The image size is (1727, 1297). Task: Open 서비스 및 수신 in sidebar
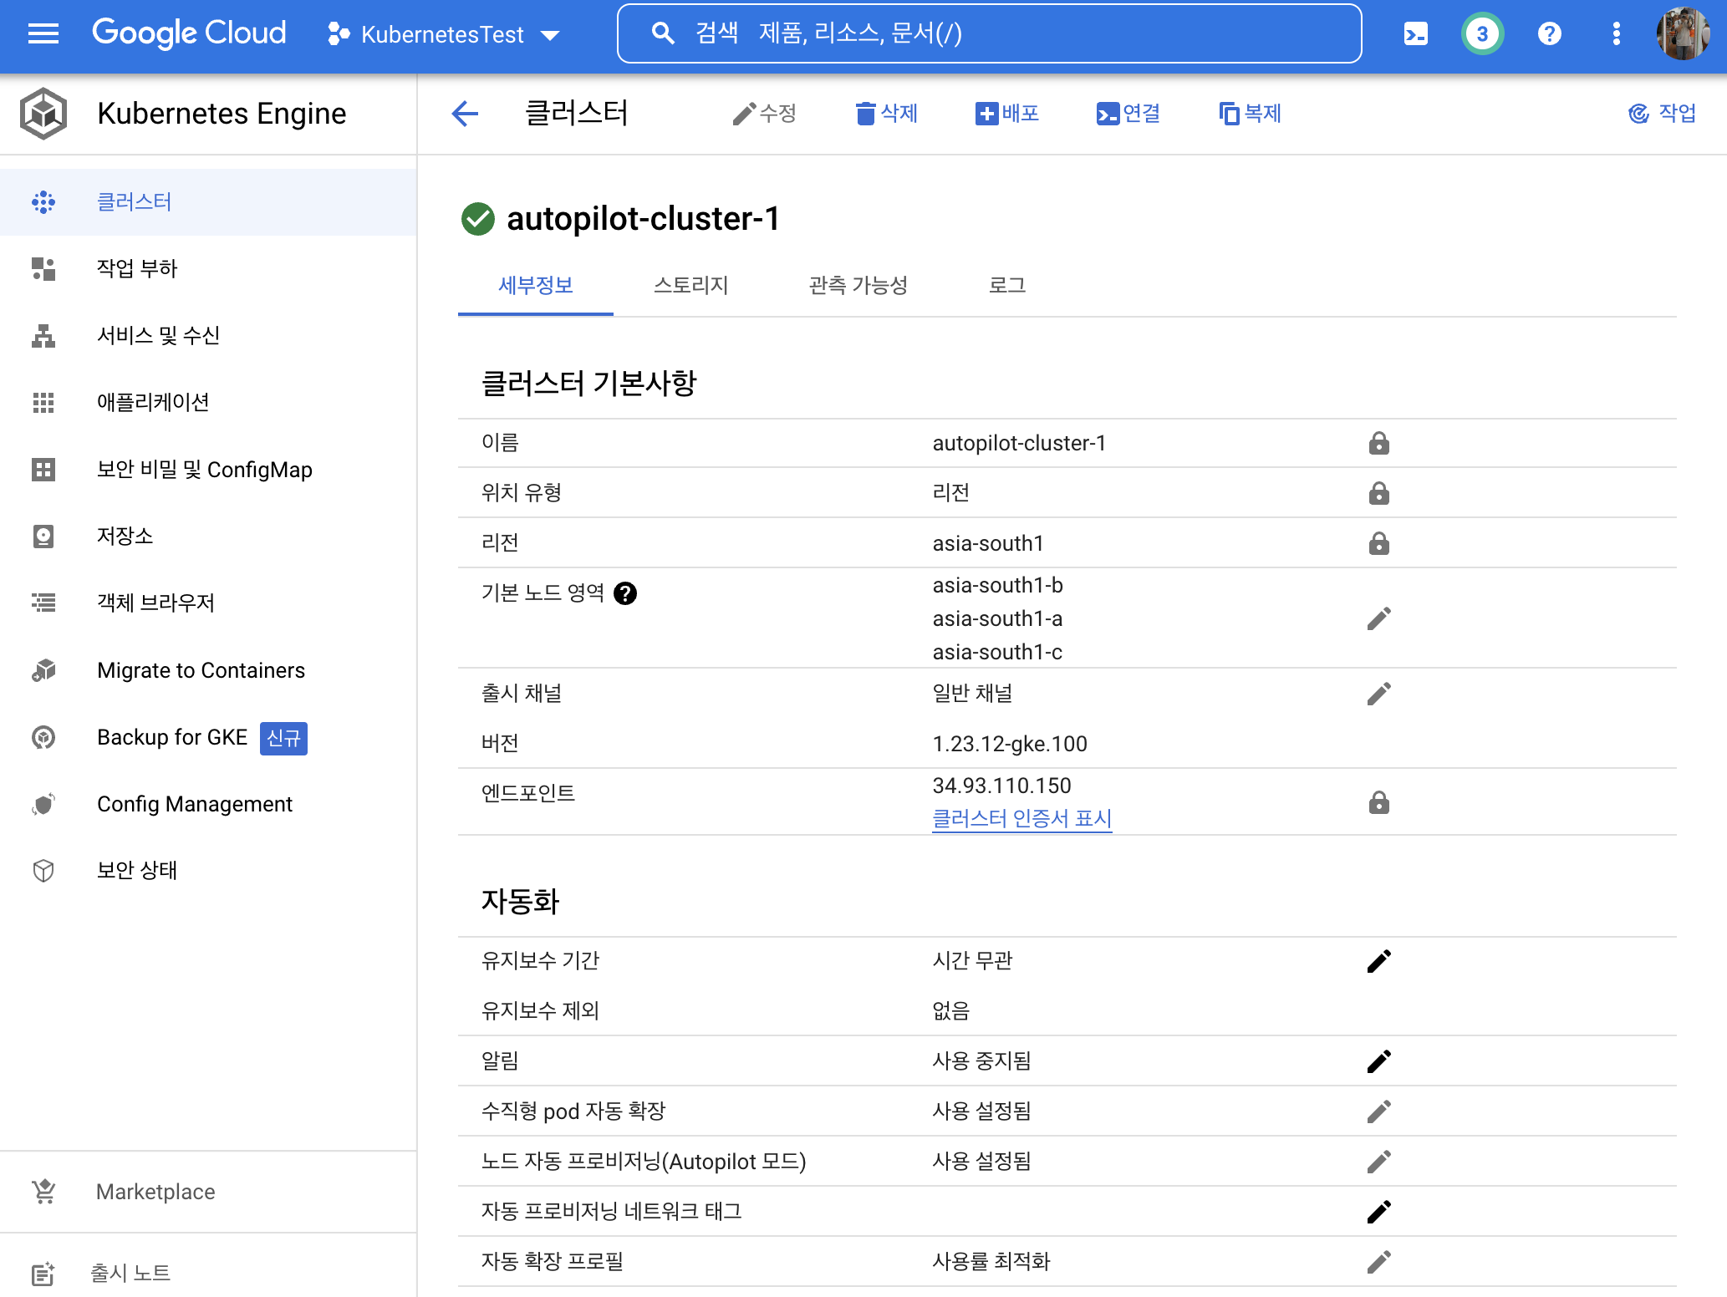click(x=208, y=336)
